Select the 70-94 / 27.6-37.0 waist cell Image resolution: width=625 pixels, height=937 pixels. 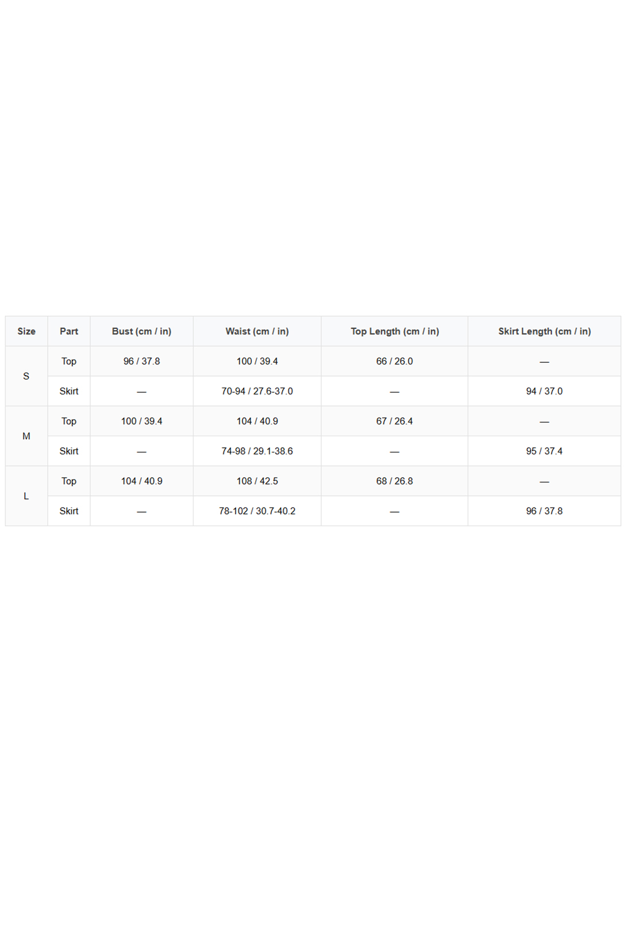pos(257,392)
